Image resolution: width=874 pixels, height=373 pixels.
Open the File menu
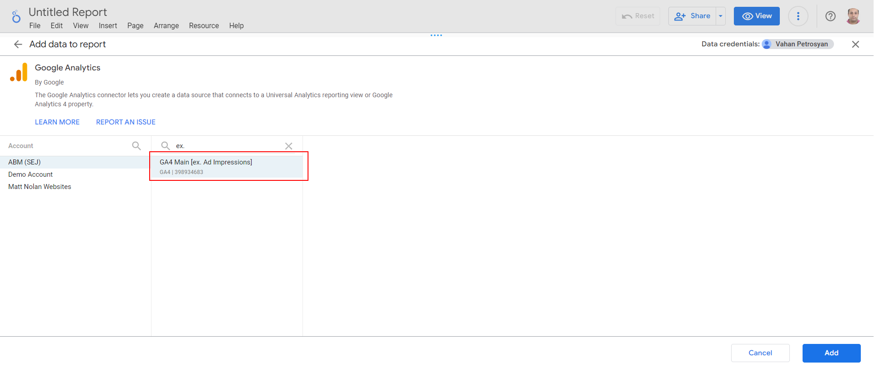tap(35, 26)
